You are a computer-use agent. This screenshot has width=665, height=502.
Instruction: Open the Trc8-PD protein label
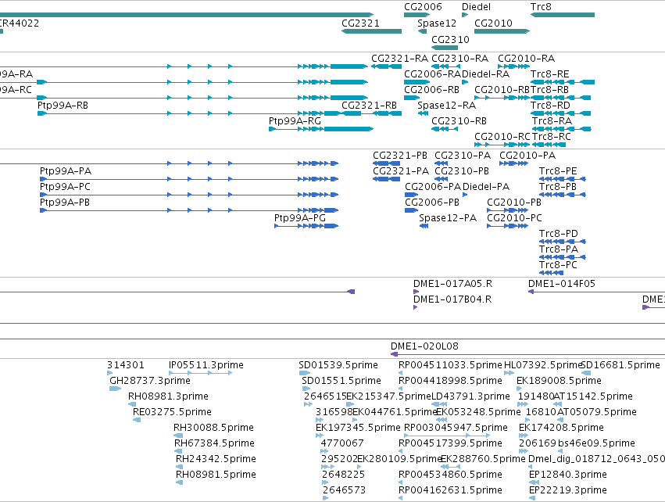(559, 234)
